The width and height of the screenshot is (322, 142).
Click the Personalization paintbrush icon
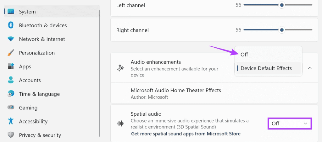[x=11, y=53]
